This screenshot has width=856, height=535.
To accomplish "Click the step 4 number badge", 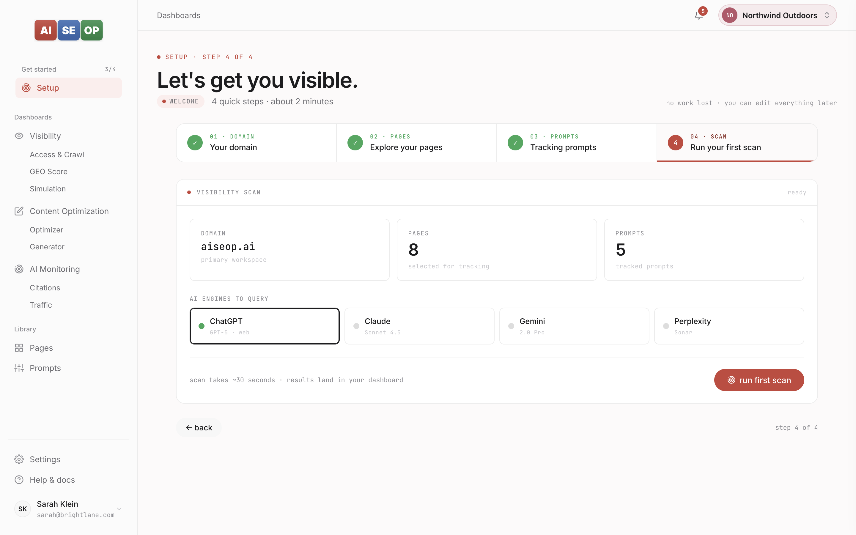I will pyautogui.click(x=676, y=143).
